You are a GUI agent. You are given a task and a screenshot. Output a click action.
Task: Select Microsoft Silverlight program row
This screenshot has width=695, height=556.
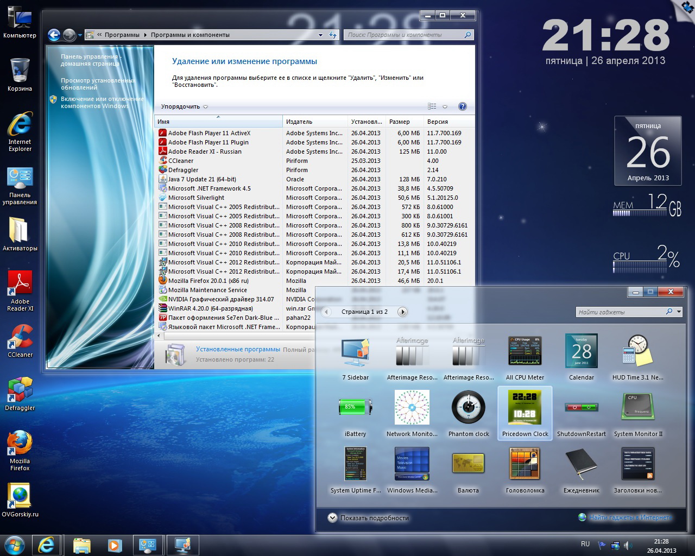tap(315, 198)
